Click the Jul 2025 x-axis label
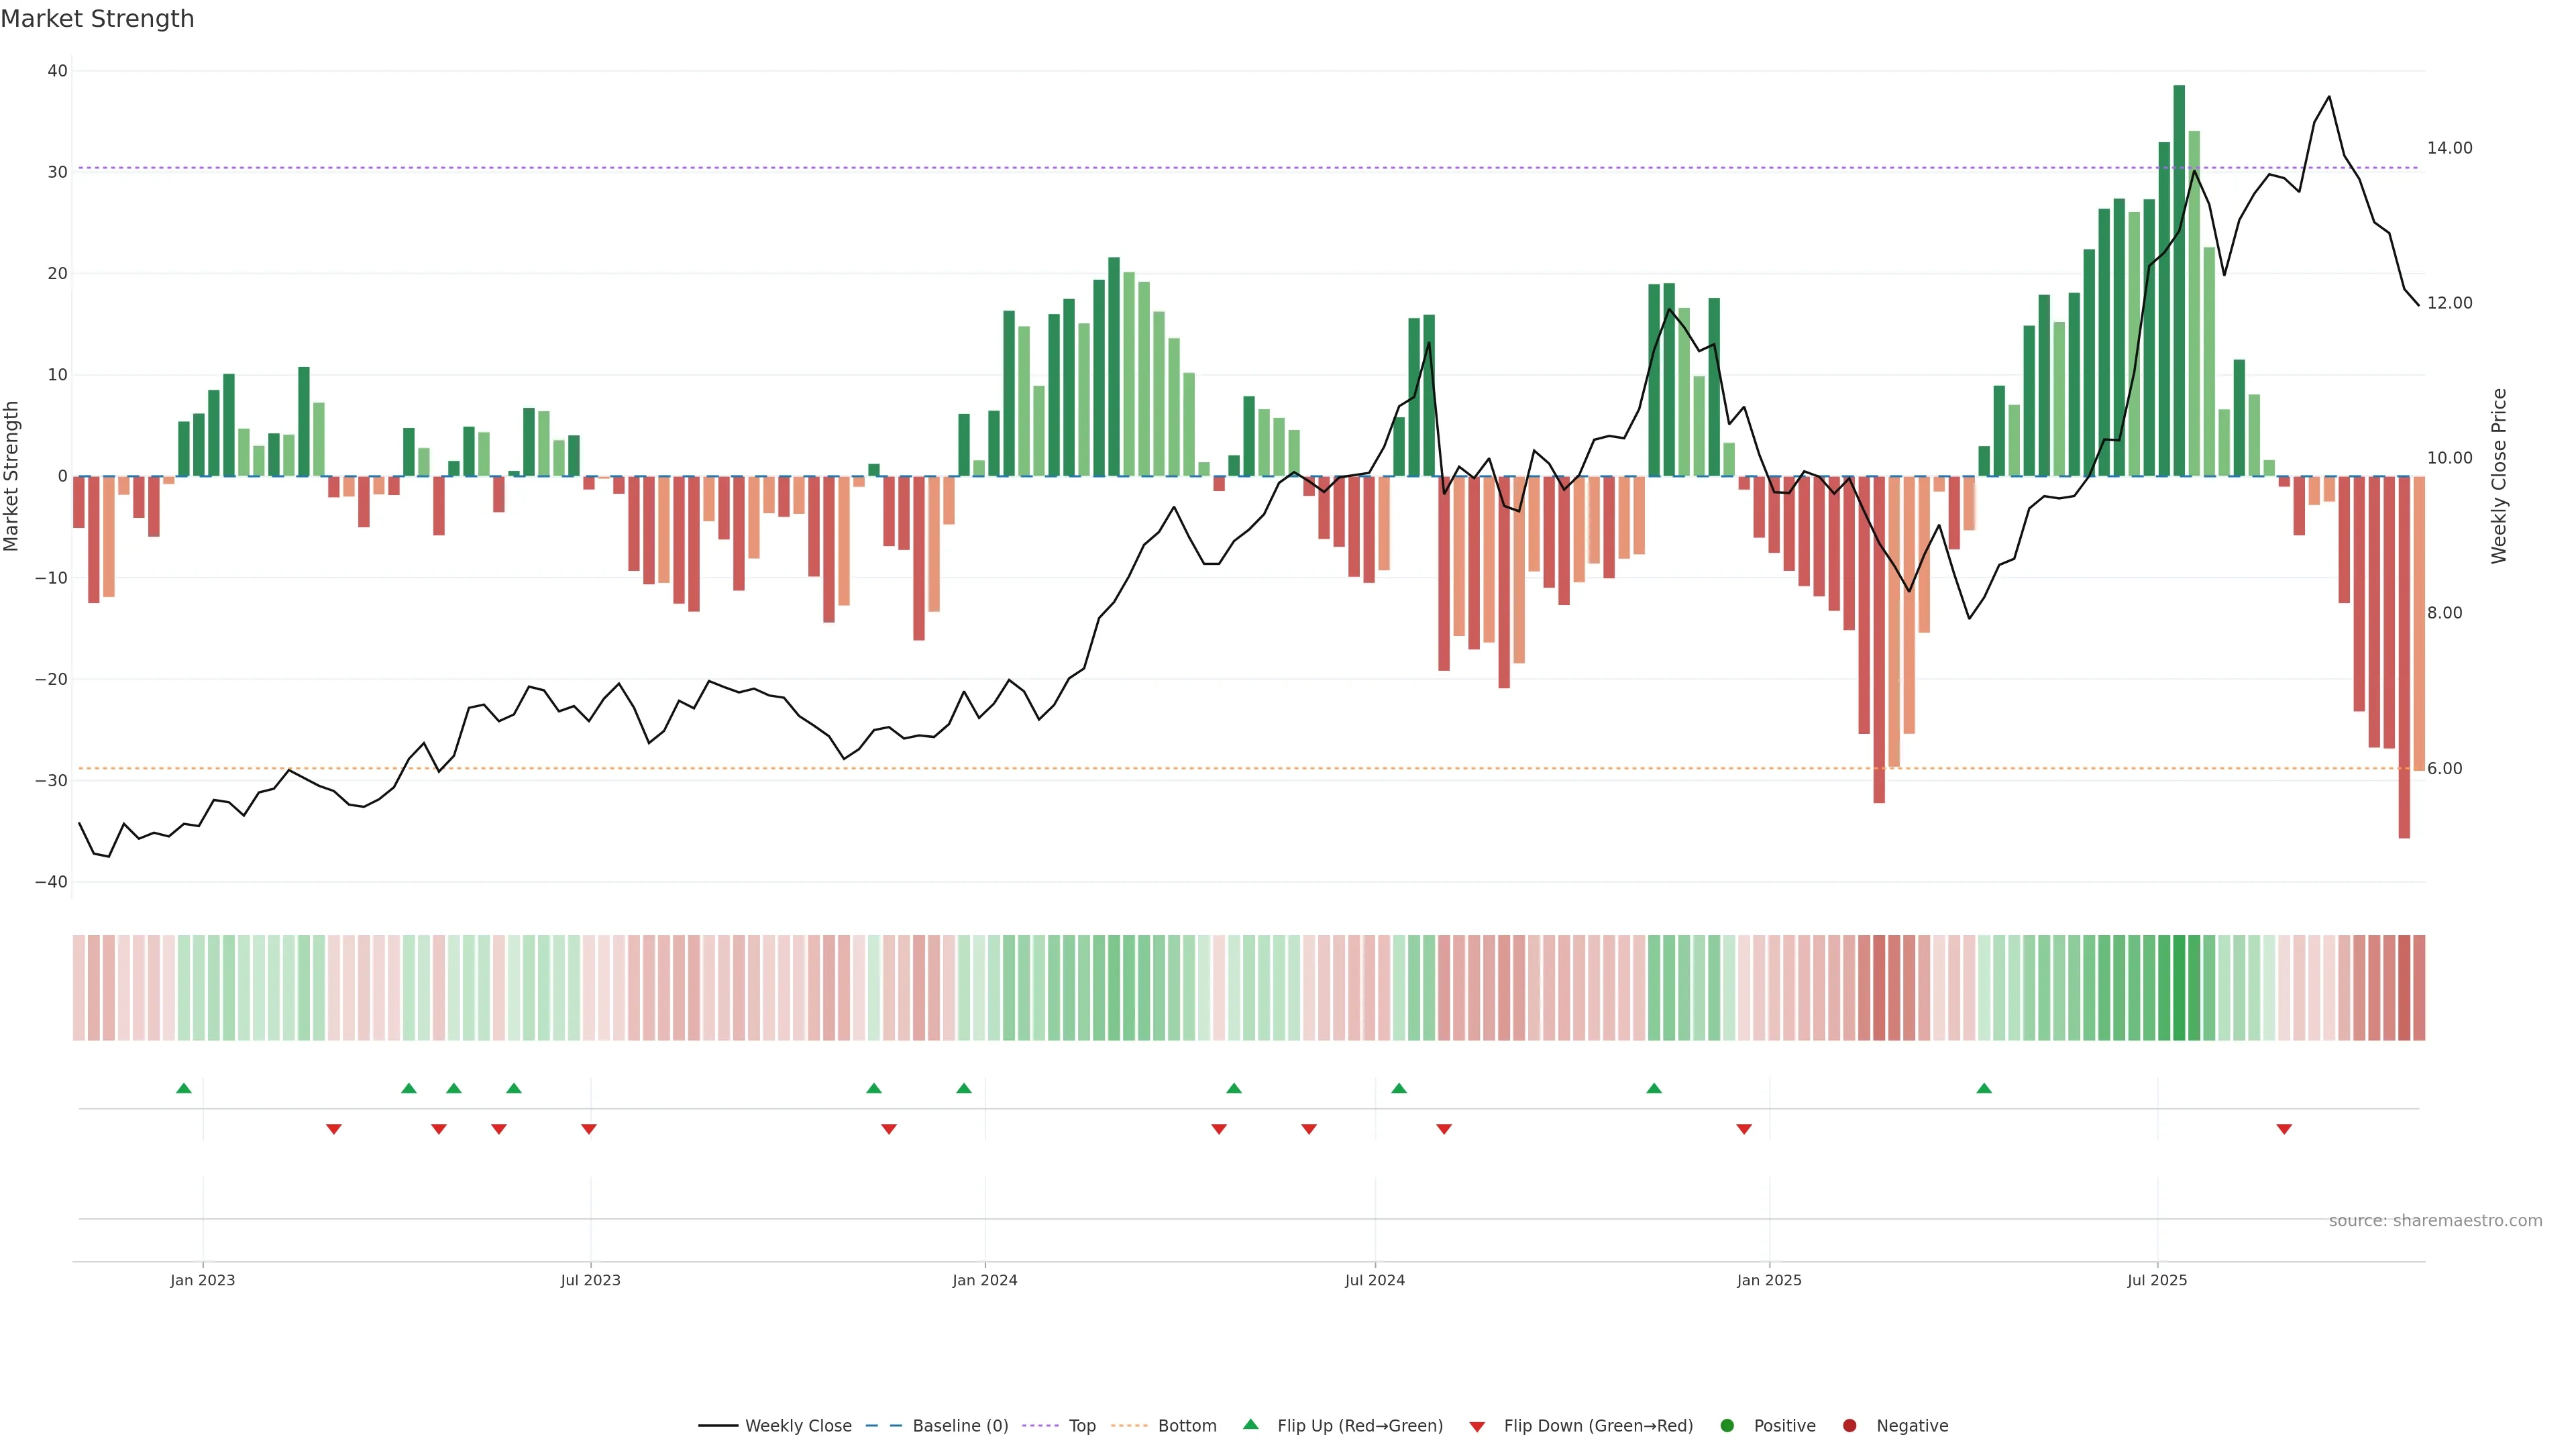This screenshot has width=2576, height=1449. [x=2157, y=1280]
